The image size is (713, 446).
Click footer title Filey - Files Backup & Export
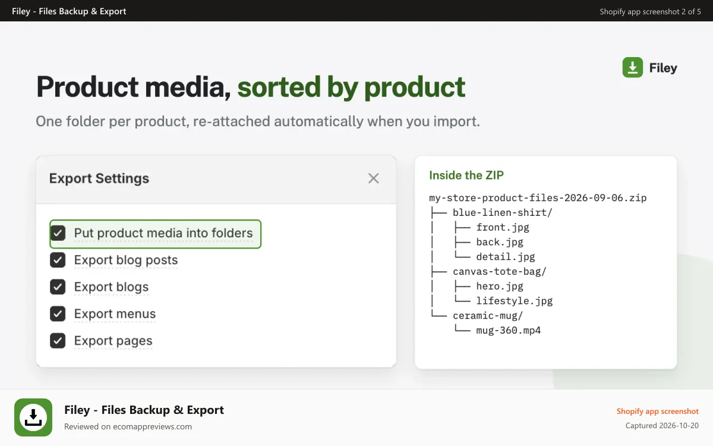click(x=144, y=410)
